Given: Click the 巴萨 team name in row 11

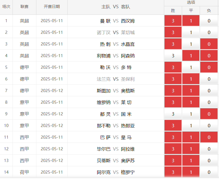Looking at the screenshot, I should point(105,137).
